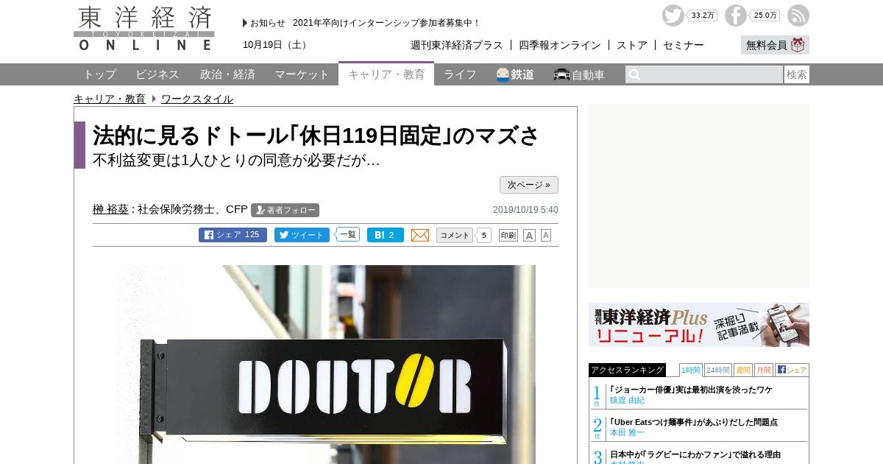Click the ツイート button
The width and height of the screenshot is (883, 464).
[302, 235]
